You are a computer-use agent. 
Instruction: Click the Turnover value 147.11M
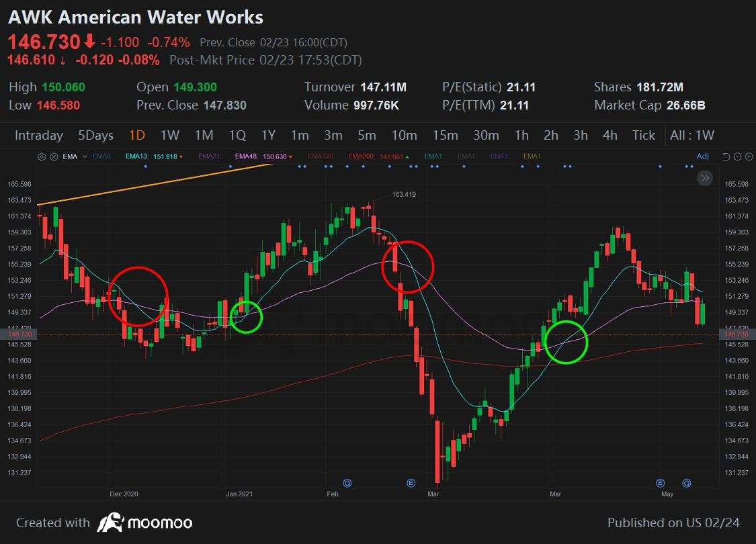[383, 87]
